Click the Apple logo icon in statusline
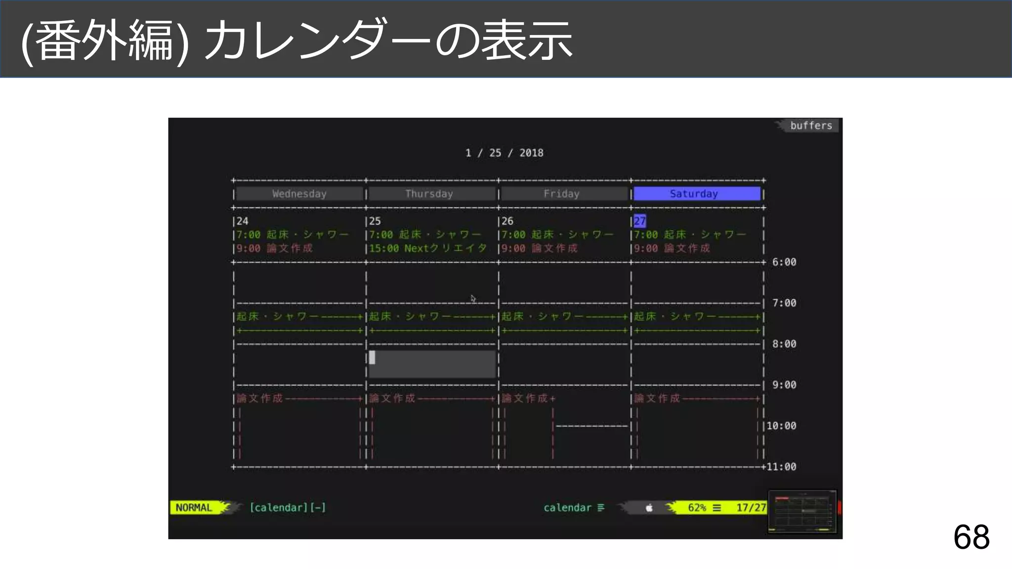 (649, 508)
